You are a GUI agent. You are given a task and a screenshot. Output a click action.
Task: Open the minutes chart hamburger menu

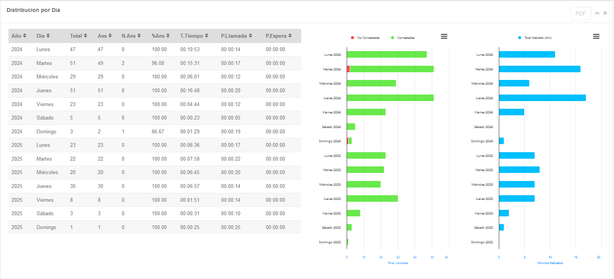[596, 36]
